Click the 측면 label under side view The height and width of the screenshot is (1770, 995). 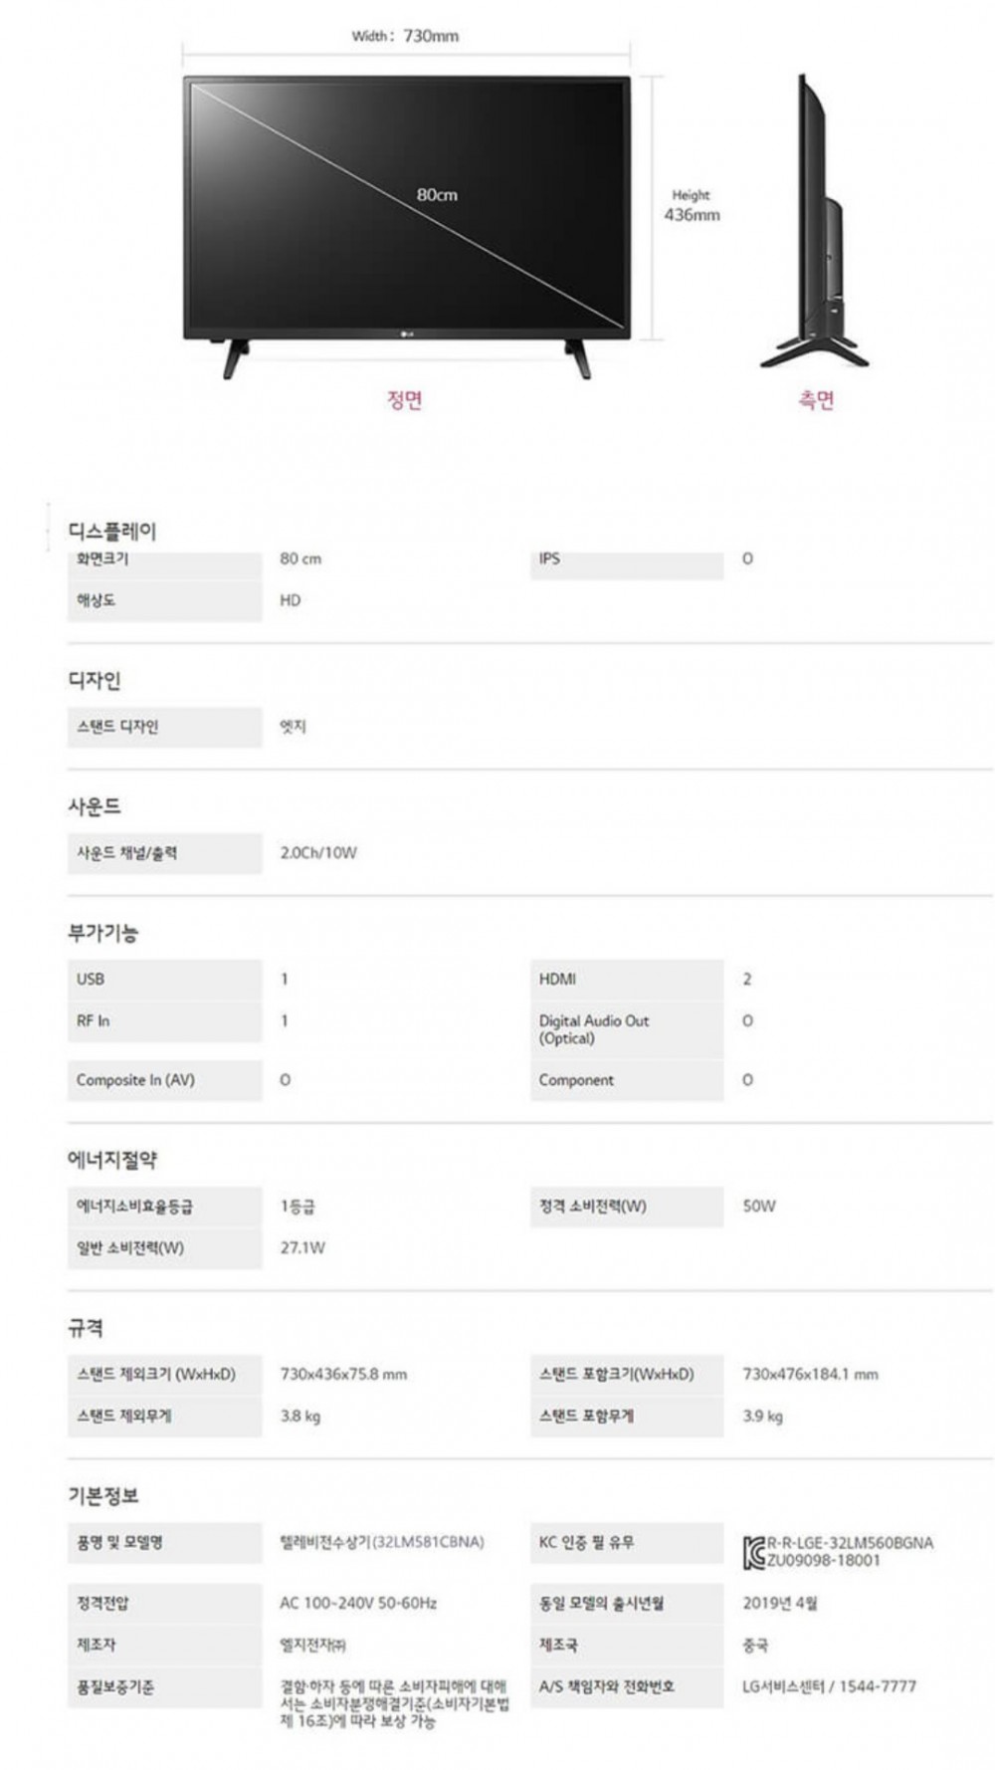[x=816, y=400]
